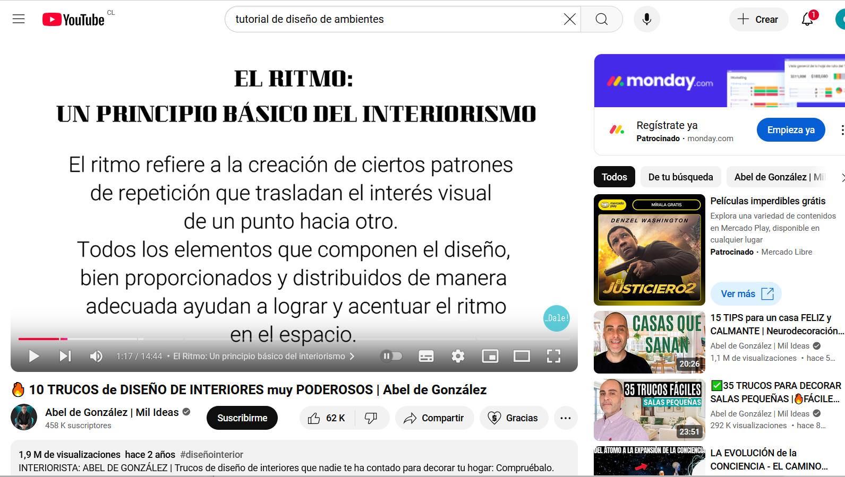Click the 458 K suscriptores text

(78, 426)
